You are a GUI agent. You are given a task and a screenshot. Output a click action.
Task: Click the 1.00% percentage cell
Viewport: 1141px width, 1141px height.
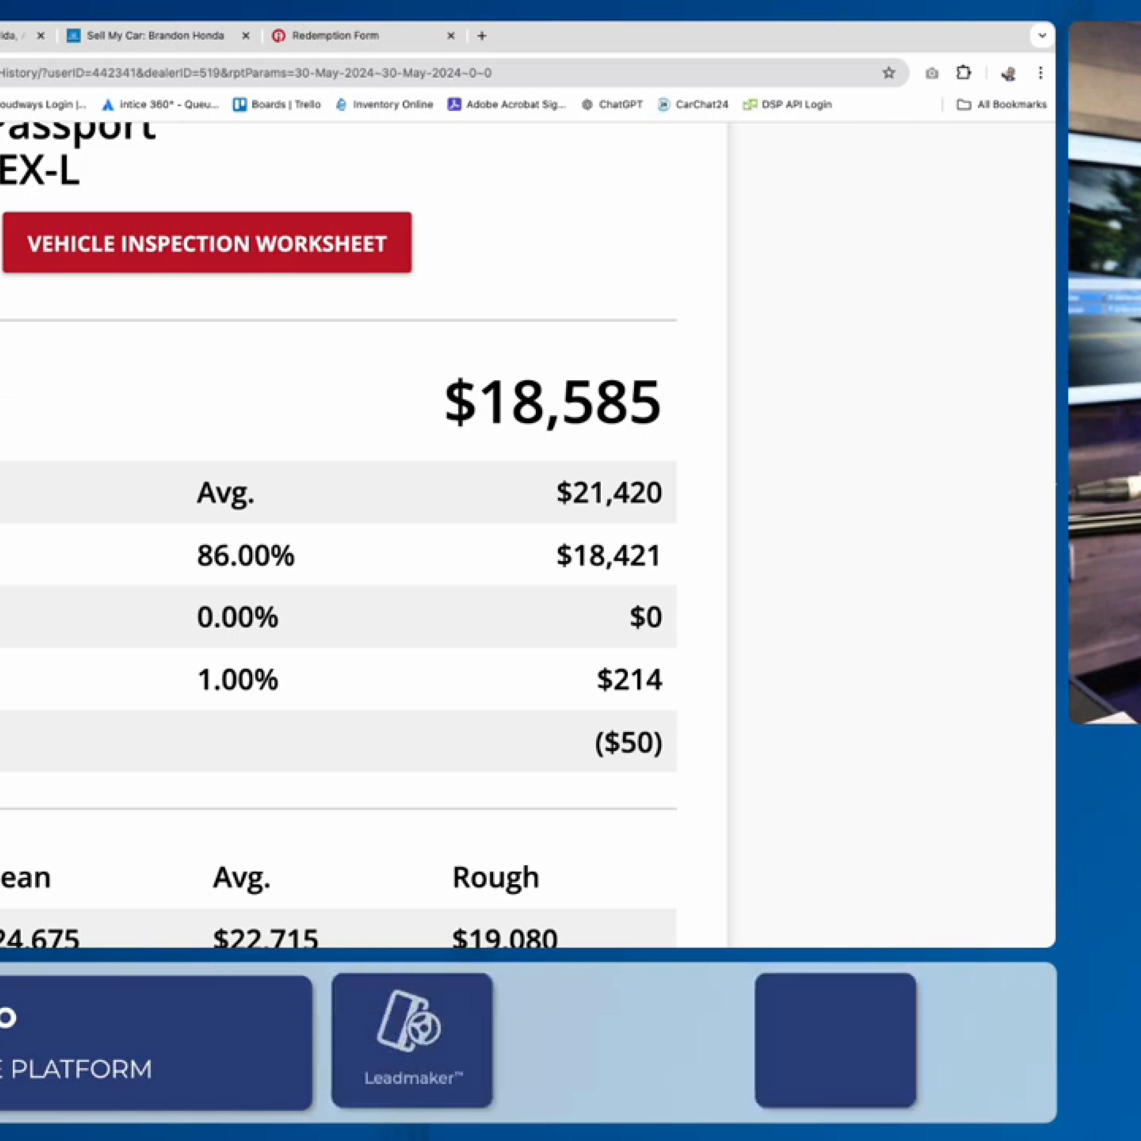[237, 680]
